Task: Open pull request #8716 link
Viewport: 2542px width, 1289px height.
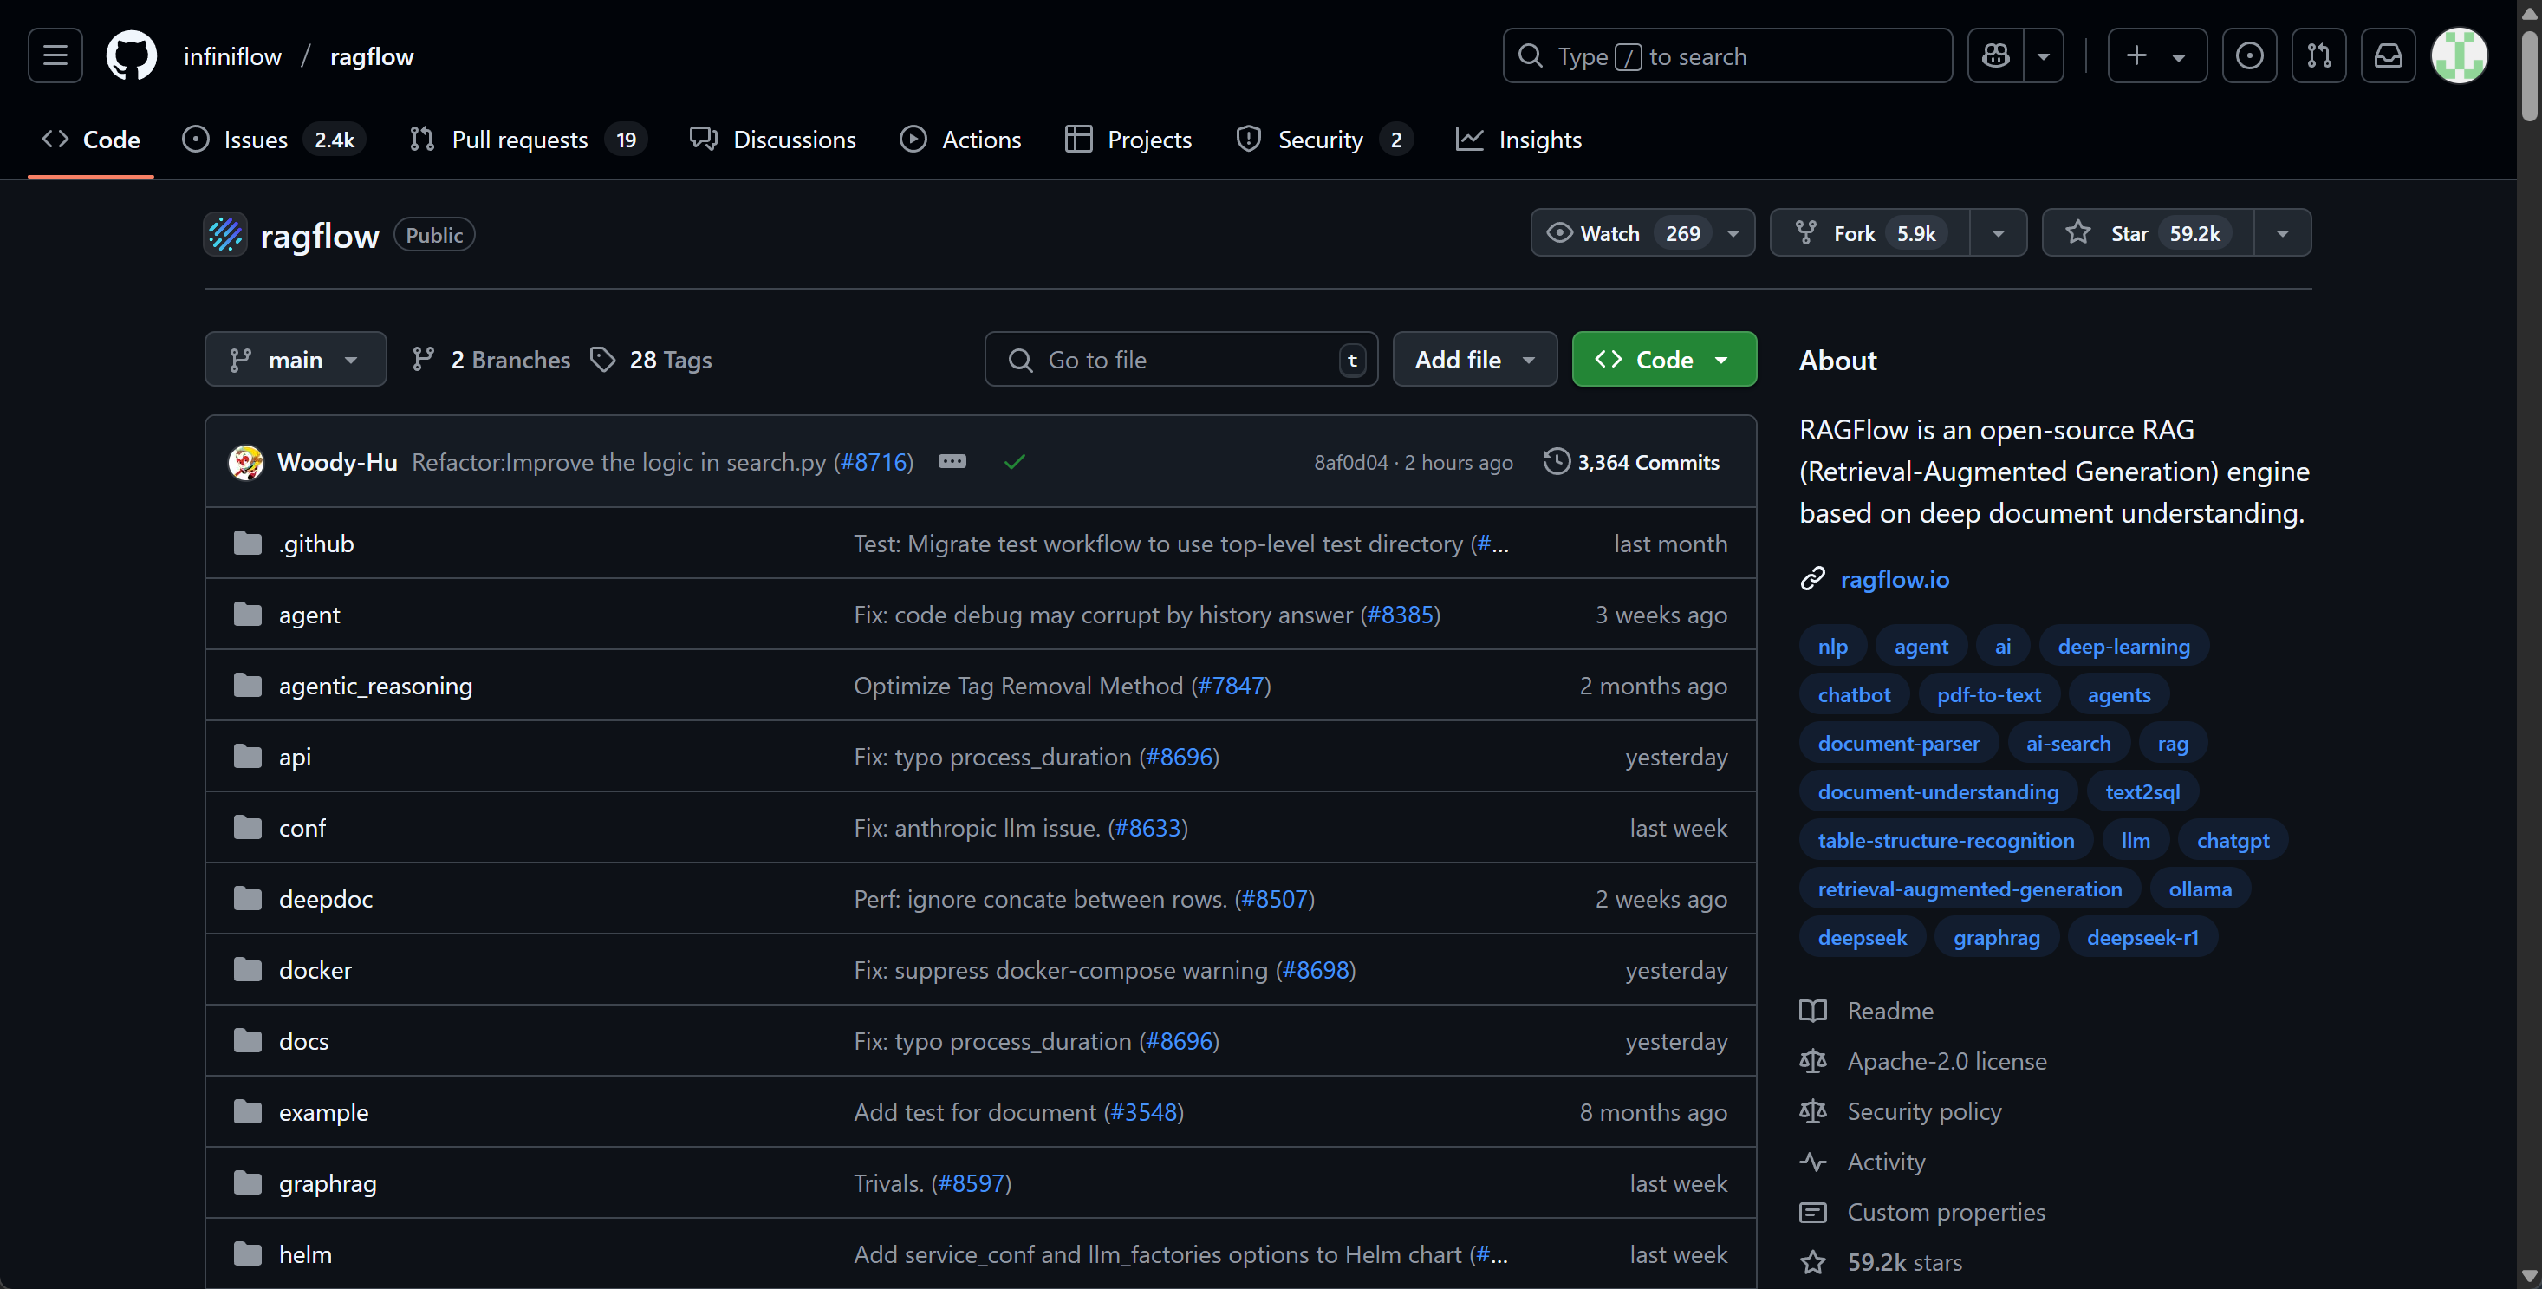Action: coord(874,462)
